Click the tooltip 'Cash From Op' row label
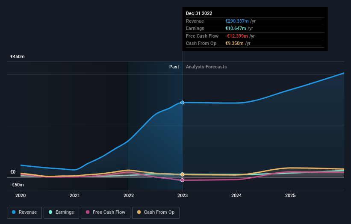 pos(201,44)
